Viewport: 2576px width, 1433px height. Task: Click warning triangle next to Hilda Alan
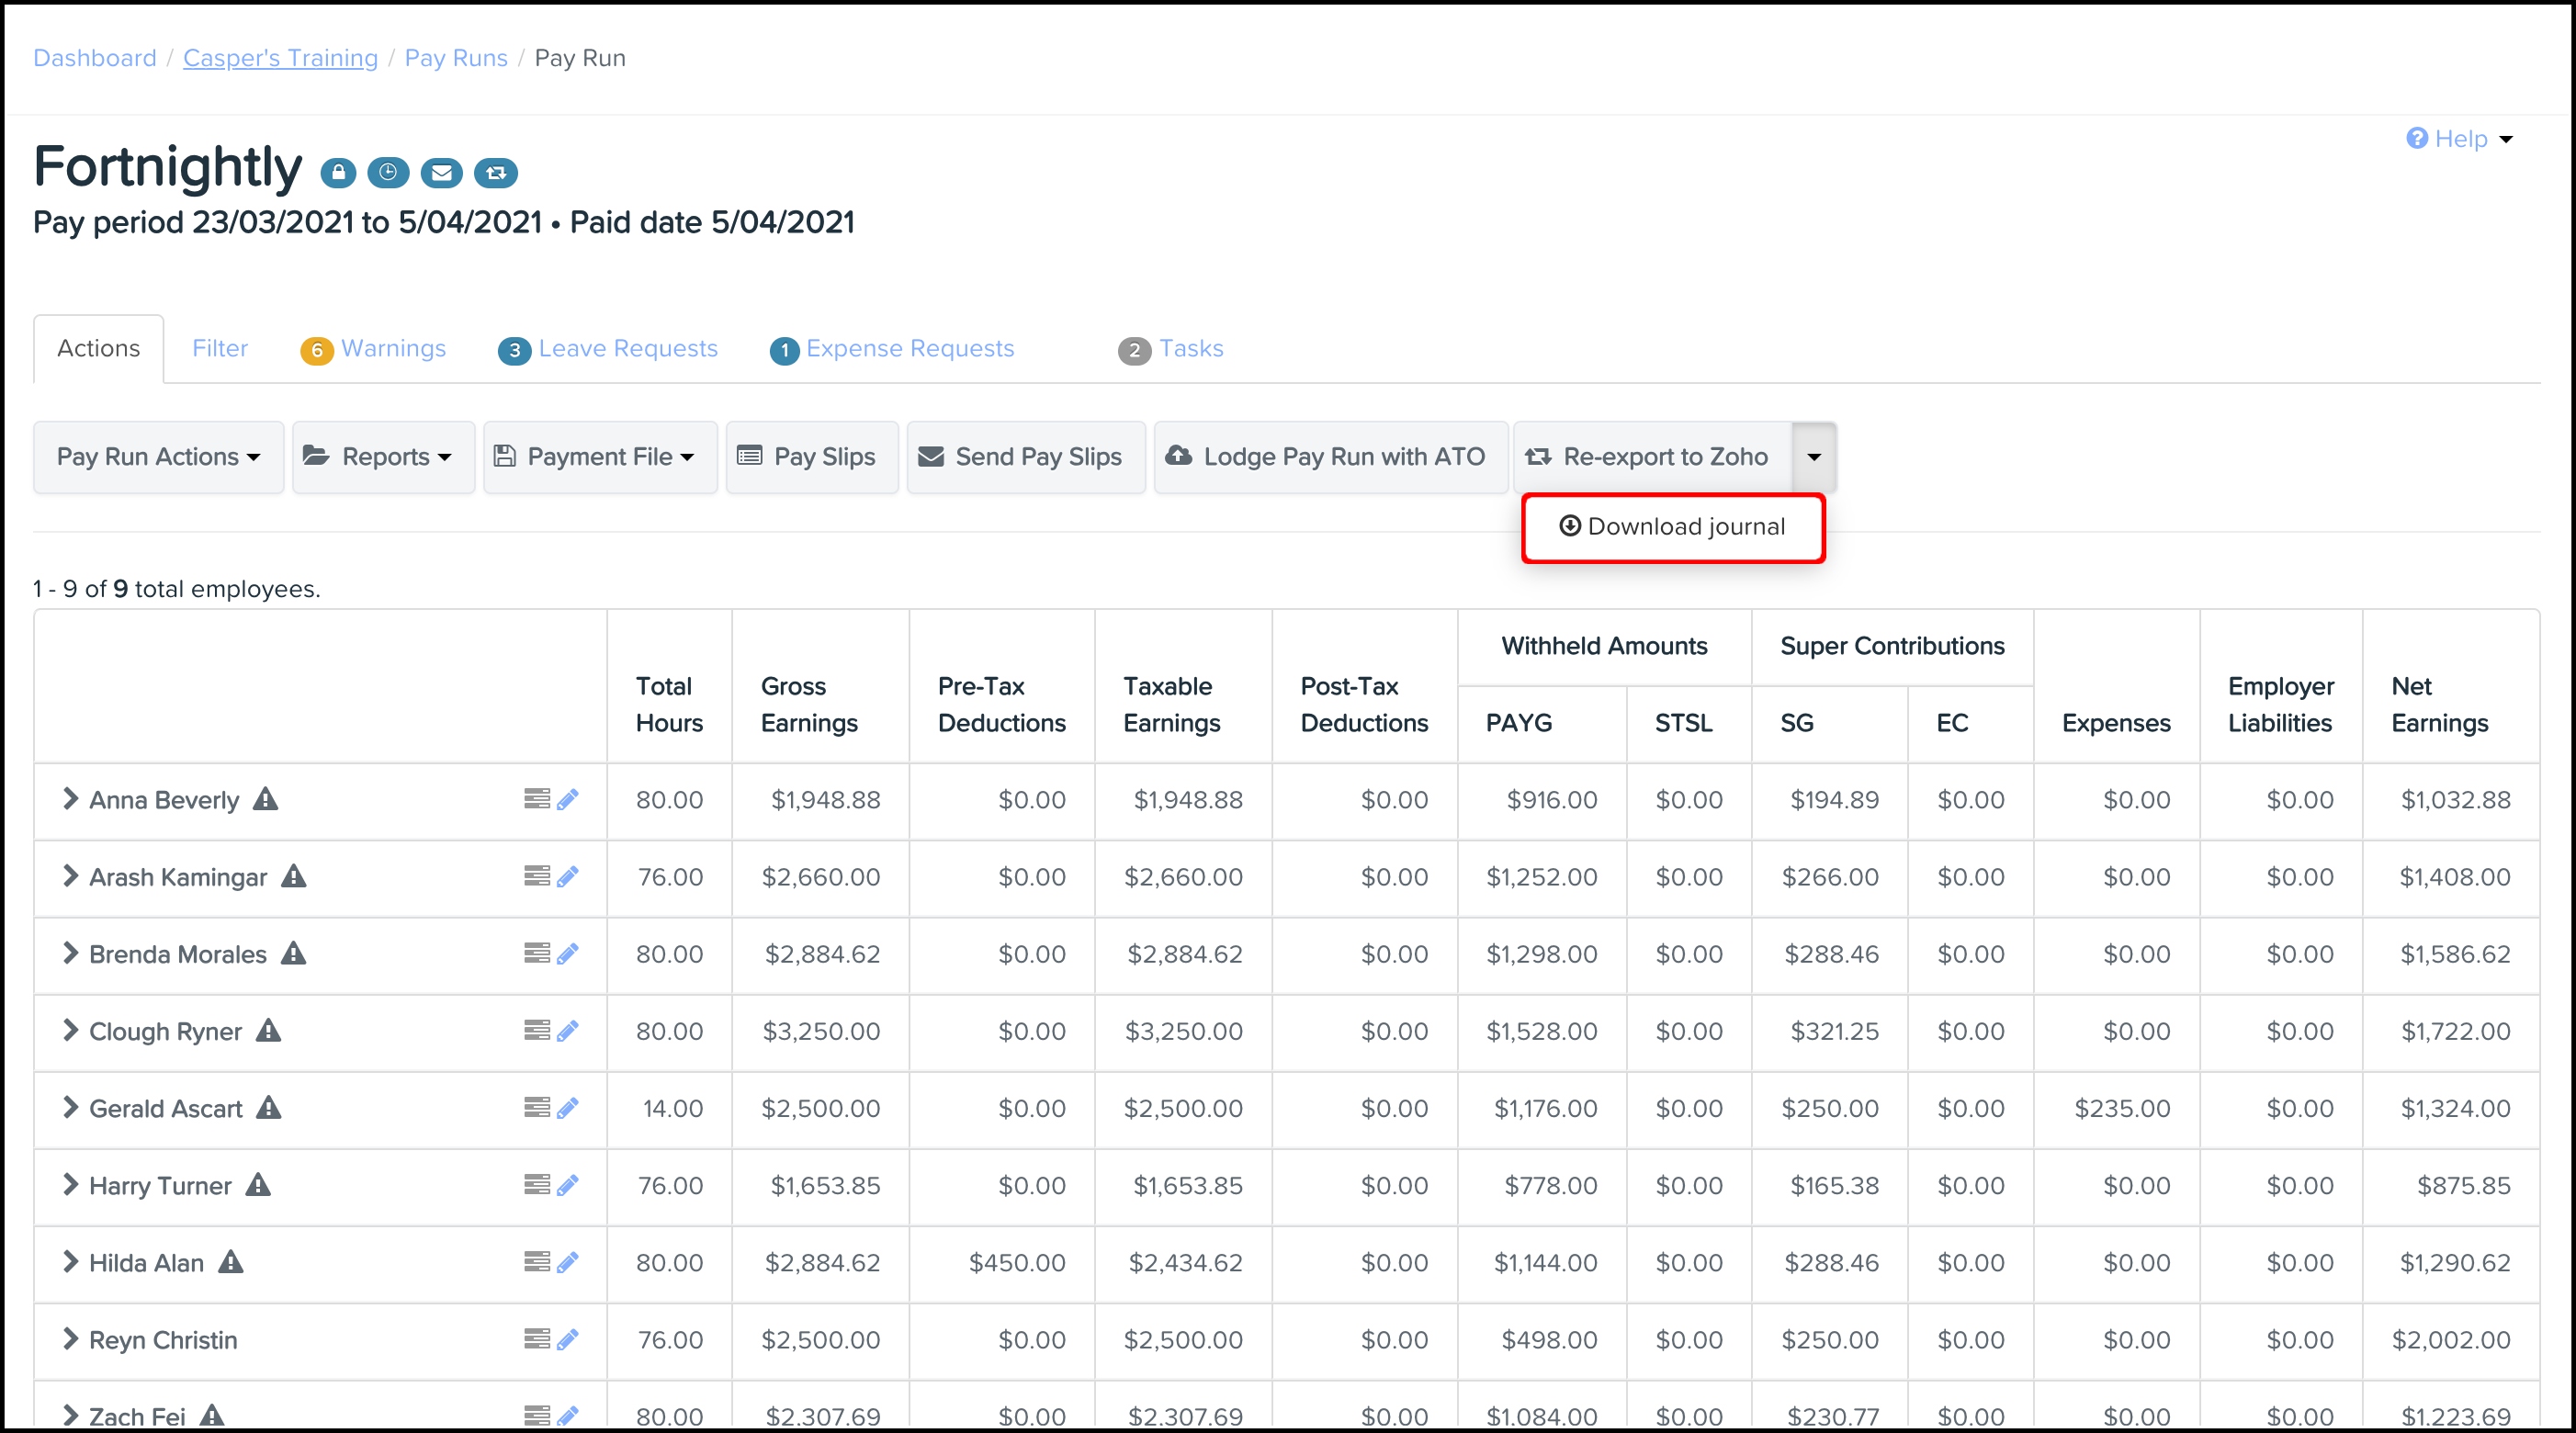click(231, 1262)
